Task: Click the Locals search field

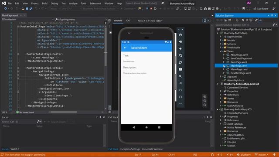Action: (x=19, y=122)
